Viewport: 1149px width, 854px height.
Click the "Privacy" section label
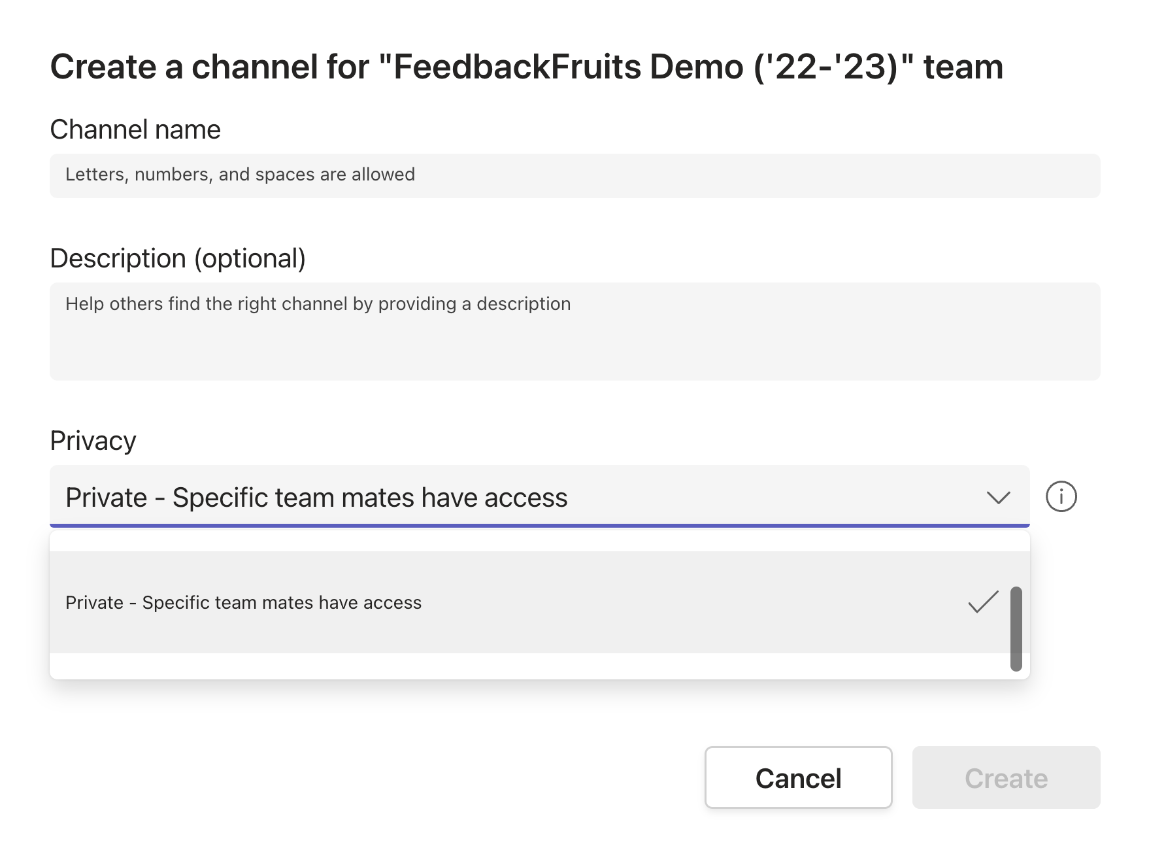coord(93,441)
